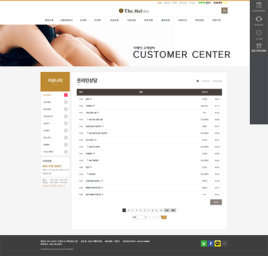Open 모발이식 in main navigation

[182, 20]
